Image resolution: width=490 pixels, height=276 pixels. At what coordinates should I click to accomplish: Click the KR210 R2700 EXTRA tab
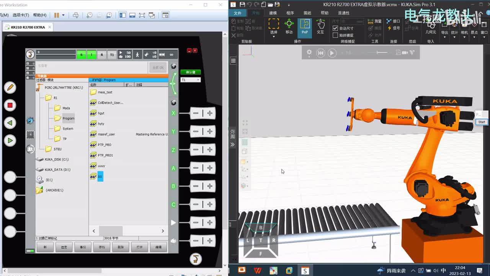(28, 27)
